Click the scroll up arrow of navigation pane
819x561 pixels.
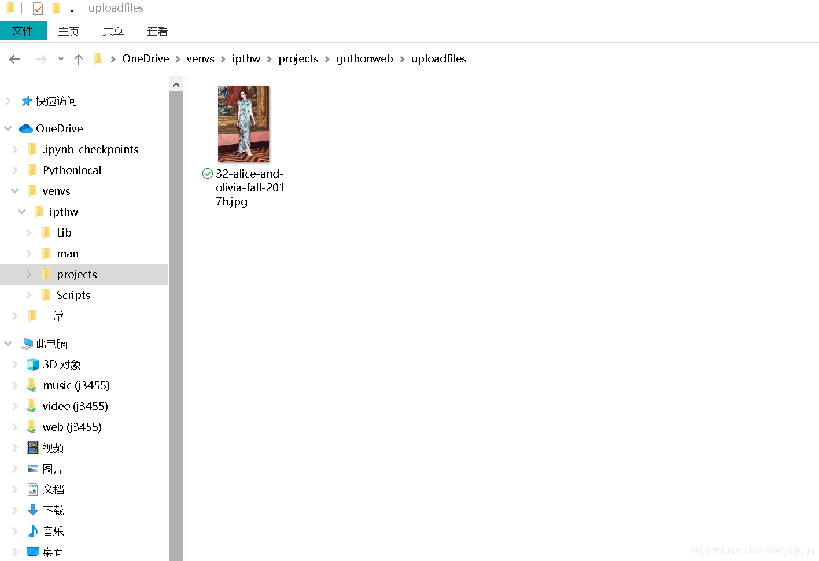tap(176, 84)
